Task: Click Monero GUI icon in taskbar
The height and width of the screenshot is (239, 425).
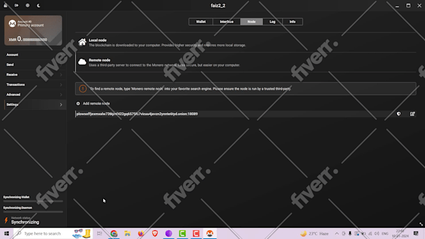Action: coord(210,233)
